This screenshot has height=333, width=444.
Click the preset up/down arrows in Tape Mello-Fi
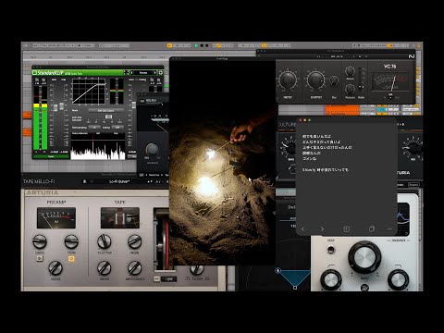[150, 181]
